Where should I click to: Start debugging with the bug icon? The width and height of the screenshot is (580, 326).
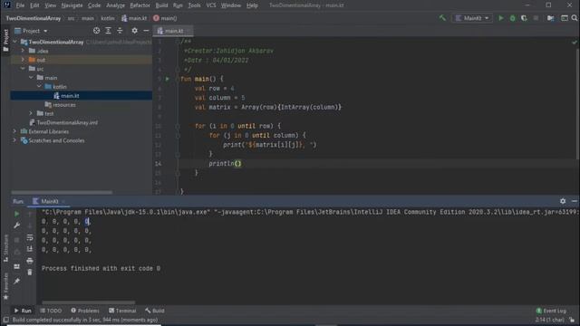pos(513,18)
